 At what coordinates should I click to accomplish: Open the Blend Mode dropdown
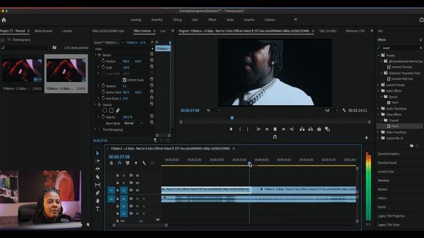pyautogui.click(x=134, y=123)
